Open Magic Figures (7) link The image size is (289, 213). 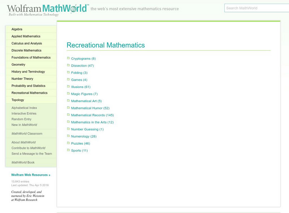click(84, 94)
